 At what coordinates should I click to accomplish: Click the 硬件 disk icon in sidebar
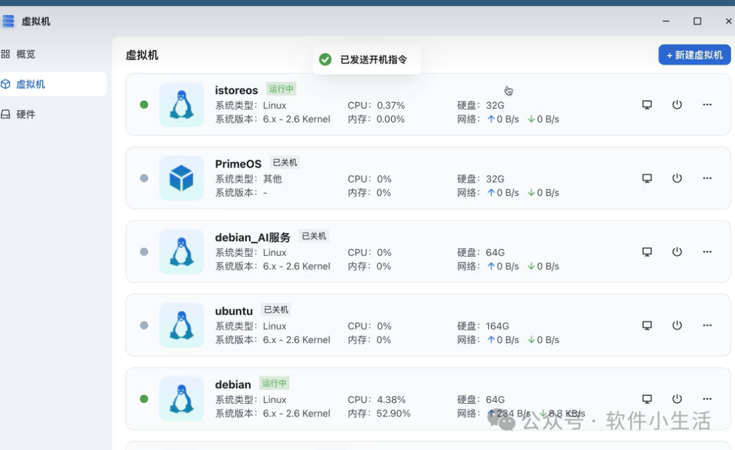click(5, 114)
